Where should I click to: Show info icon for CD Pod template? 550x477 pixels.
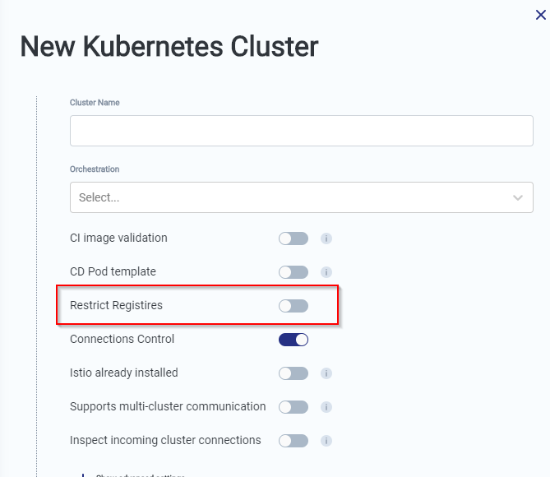pyautogui.click(x=326, y=272)
